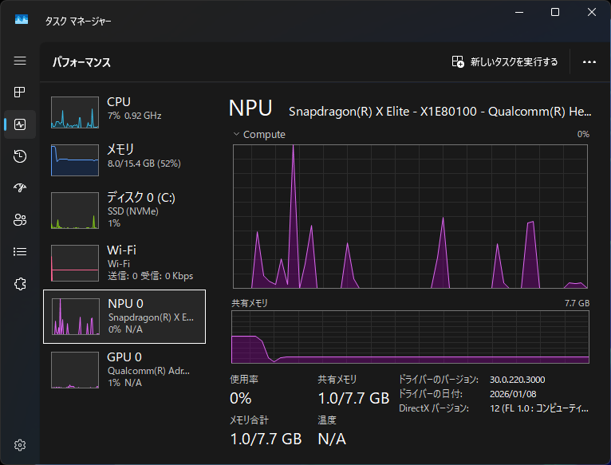Click the 使用率 0% value
The height and width of the screenshot is (465, 611).
(x=240, y=398)
